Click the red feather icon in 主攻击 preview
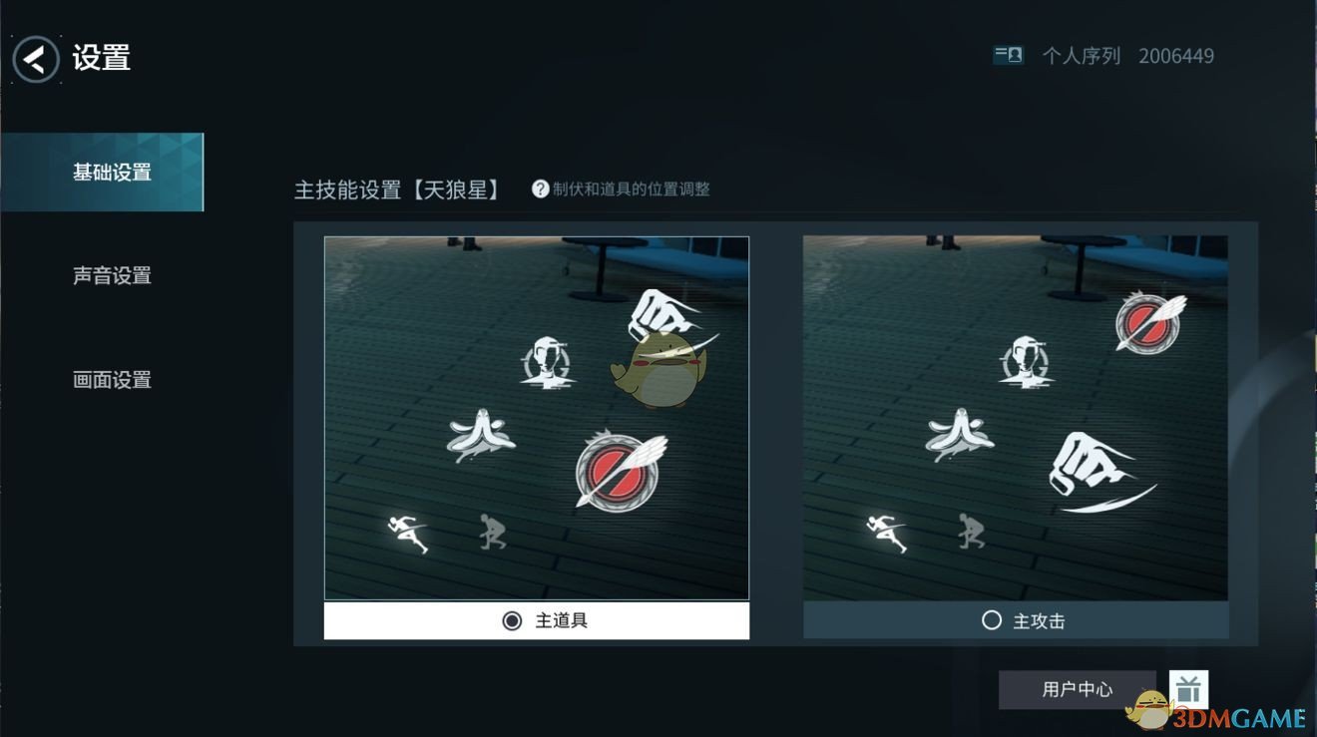Viewport: 1317px width, 737px height. pos(1149,321)
